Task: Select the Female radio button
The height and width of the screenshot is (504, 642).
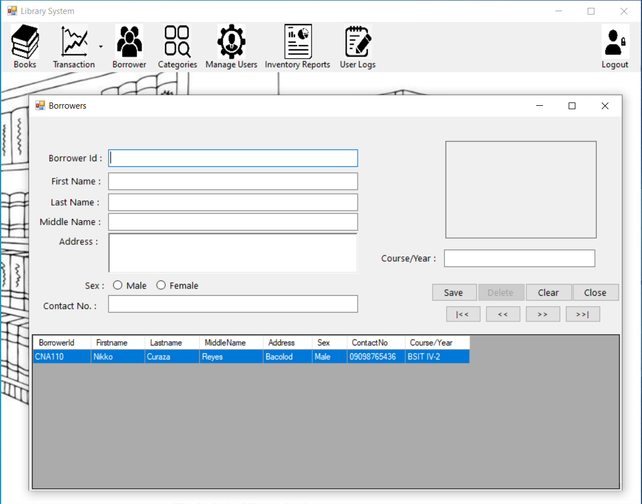Action: (x=161, y=286)
